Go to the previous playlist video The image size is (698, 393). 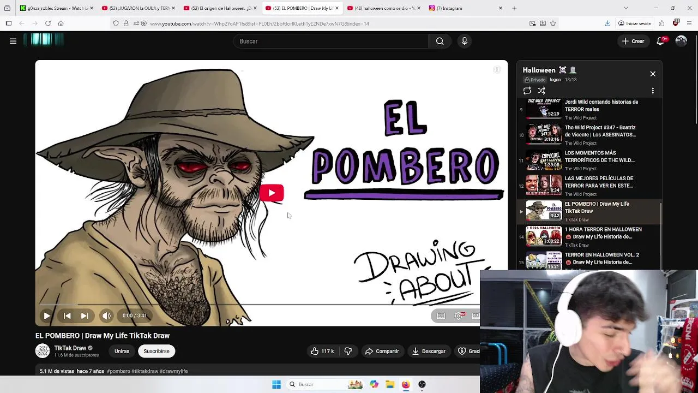click(x=67, y=315)
